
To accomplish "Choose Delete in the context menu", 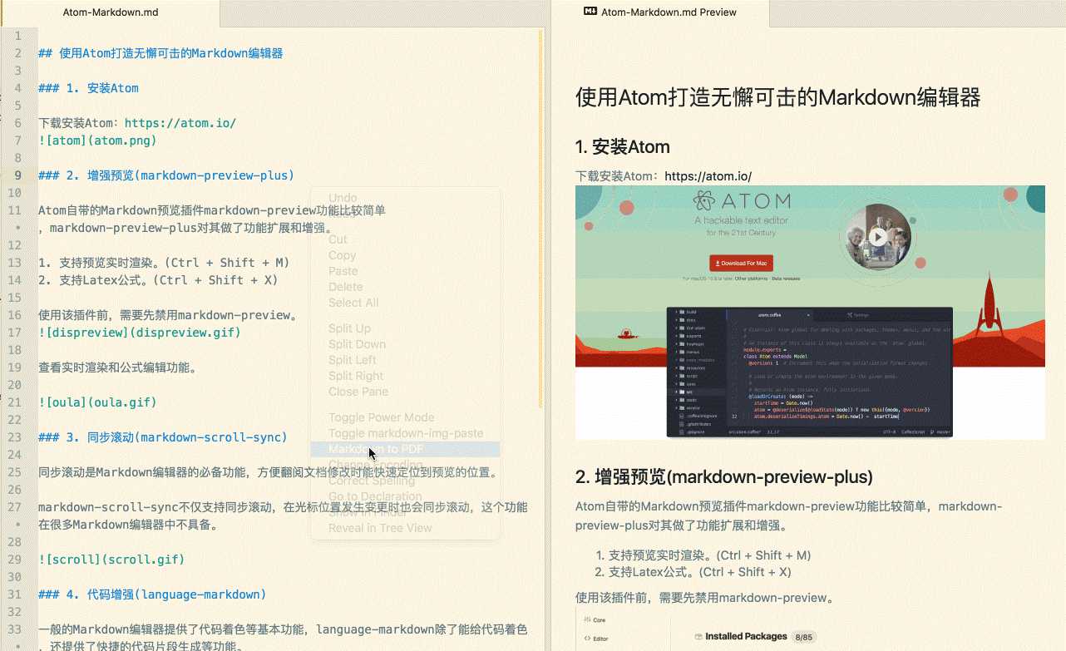I will [x=345, y=287].
